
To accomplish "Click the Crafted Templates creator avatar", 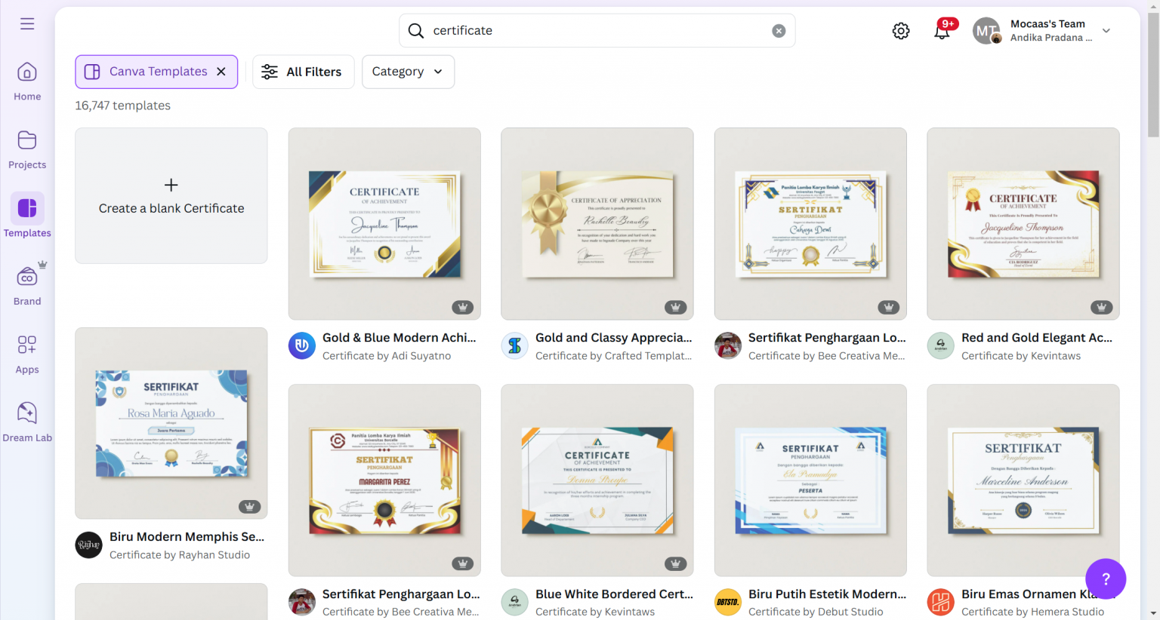I will coord(515,346).
